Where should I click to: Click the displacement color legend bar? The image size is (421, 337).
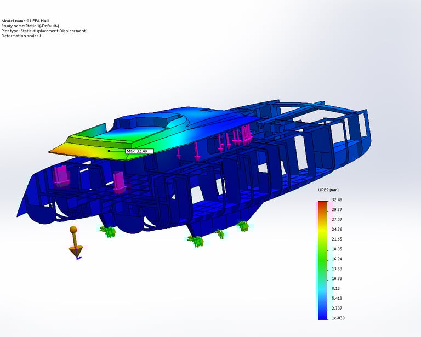[323, 260]
